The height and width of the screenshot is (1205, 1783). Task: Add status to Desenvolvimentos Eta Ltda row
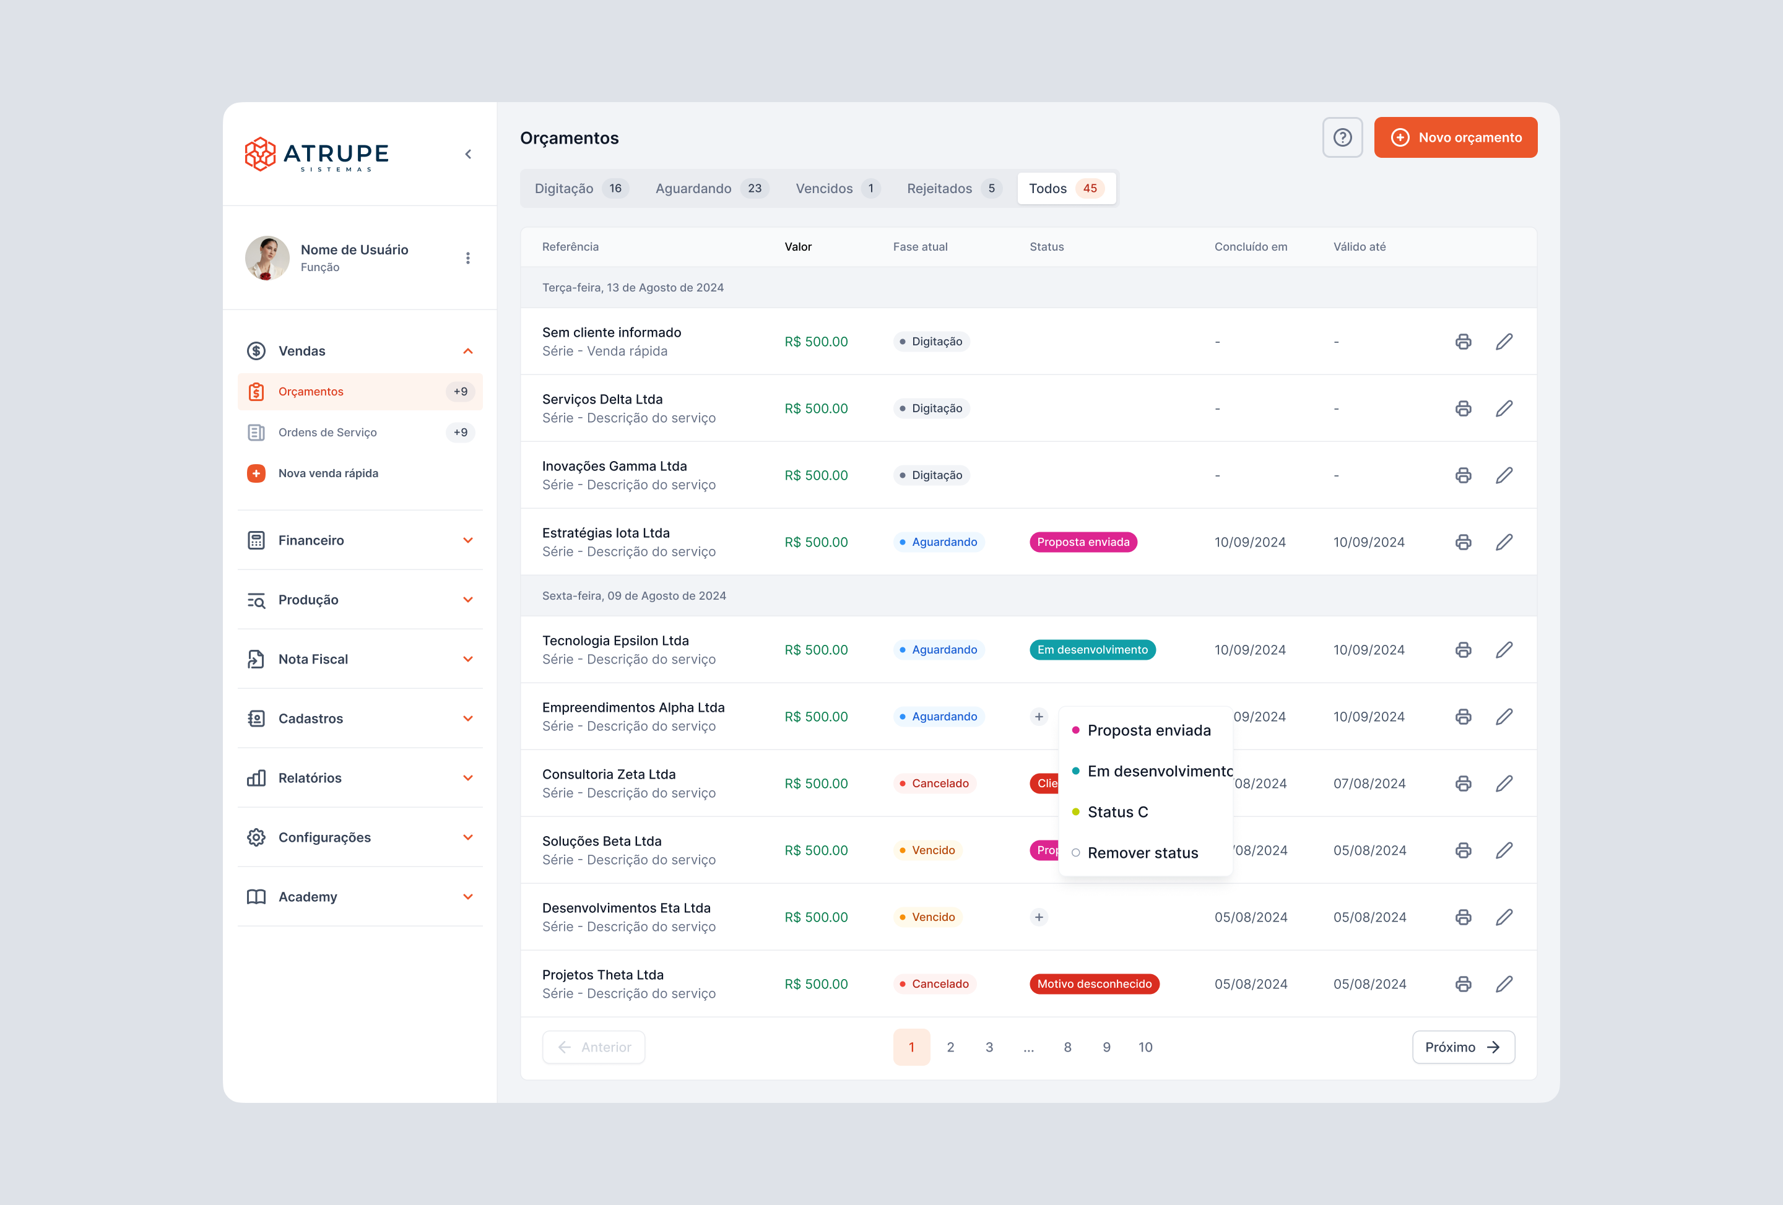click(1039, 917)
